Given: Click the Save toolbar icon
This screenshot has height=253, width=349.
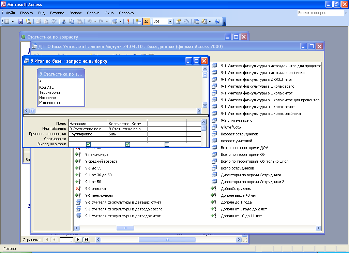Looking at the screenshot, I should pyautogui.click(x=21, y=21).
